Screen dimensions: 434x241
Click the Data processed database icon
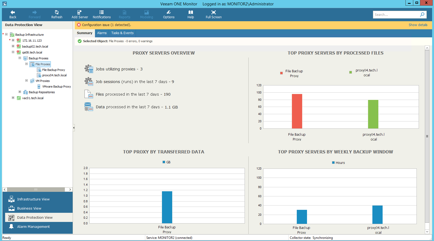89,107
